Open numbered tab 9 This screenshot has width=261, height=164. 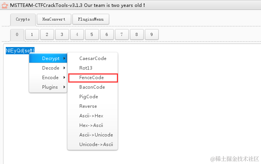(151, 34)
